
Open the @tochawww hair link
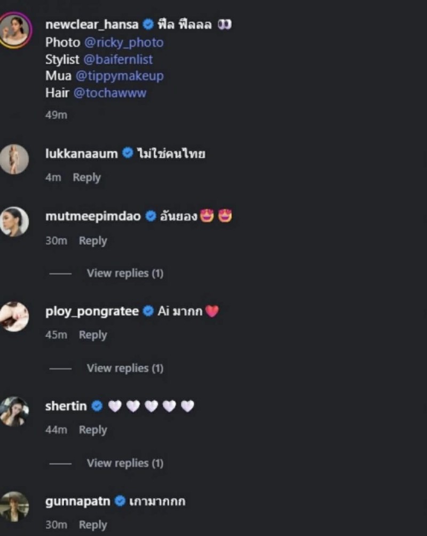109,93
